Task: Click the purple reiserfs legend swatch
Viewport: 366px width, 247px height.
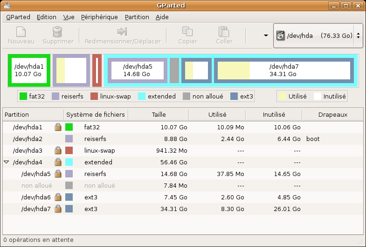Action: [x=55, y=96]
